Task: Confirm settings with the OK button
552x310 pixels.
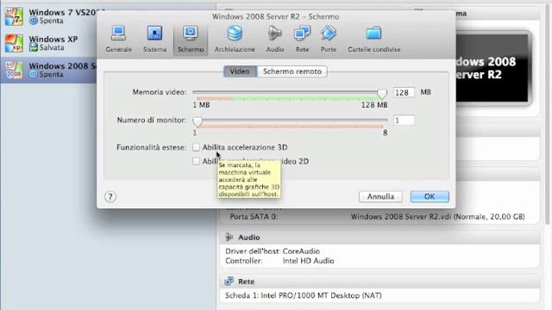Action: [x=430, y=196]
